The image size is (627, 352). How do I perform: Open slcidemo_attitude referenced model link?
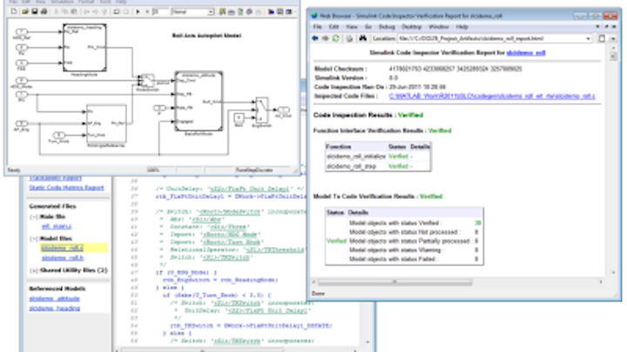click(x=54, y=298)
